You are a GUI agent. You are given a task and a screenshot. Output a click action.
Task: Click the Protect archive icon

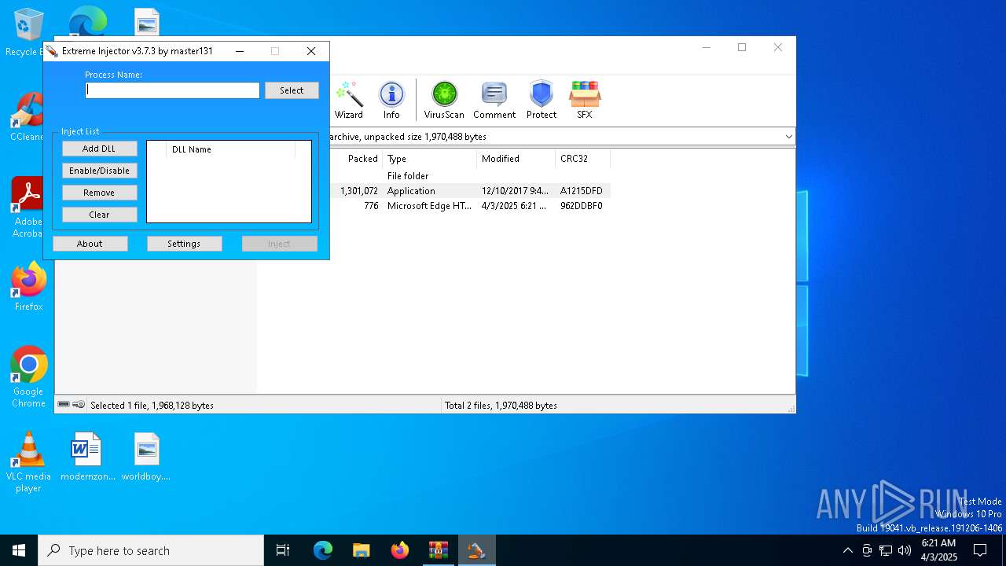coord(542,100)
